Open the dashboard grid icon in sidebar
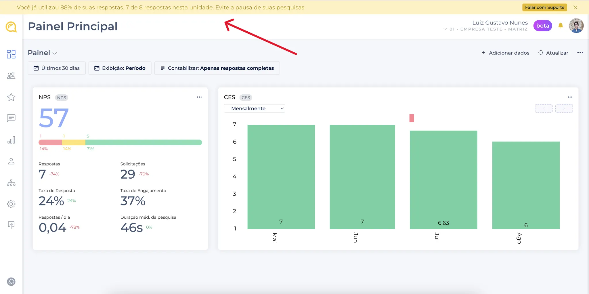This screenshot has width=589, height=294. point(11,54)
